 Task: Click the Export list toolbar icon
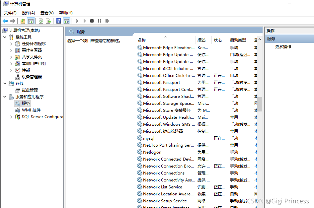48,21
